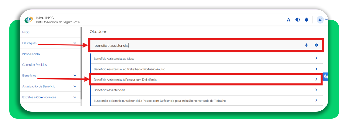Click arrow for the Benefício Assistencial à Pessoa com Deficiência result
The height and width of the screenshot is (130, 349).
pyautogui.click(x=316, y=80)
